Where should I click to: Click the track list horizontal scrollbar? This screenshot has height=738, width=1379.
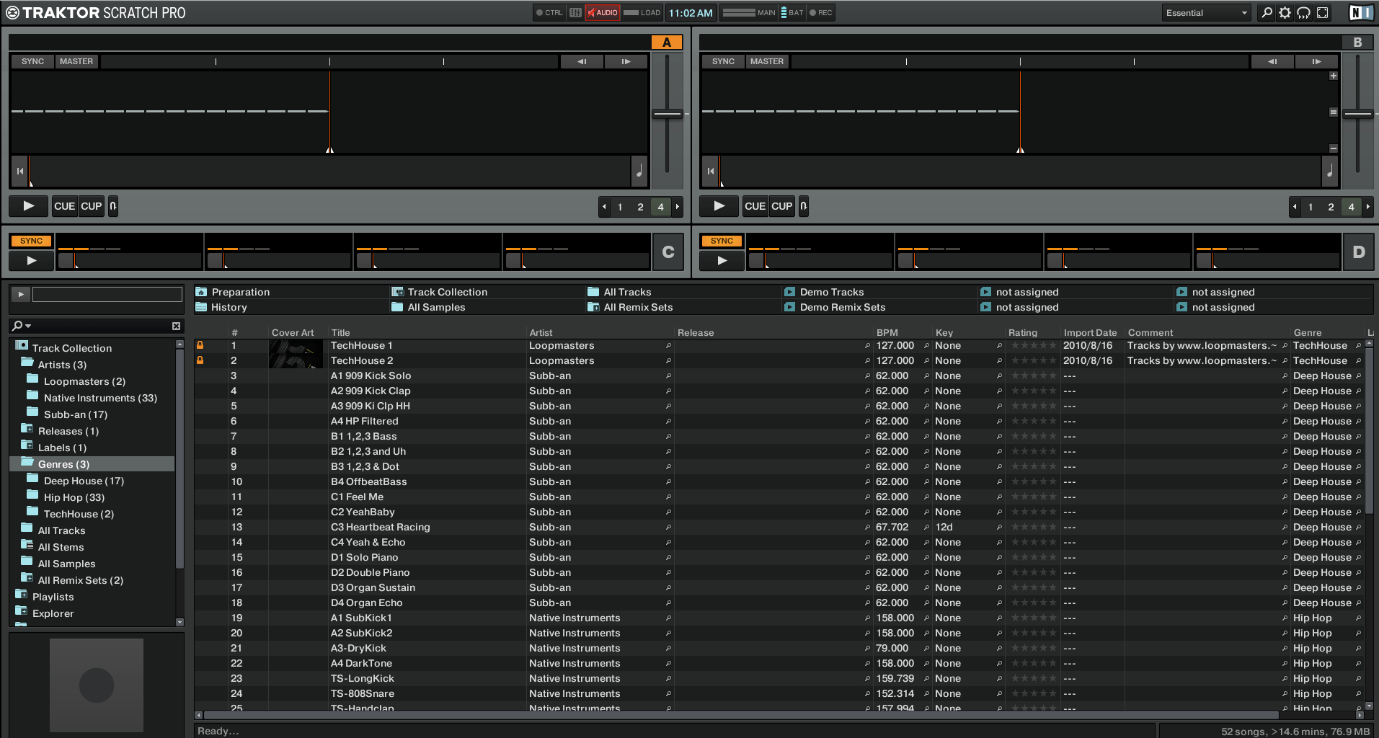741,716
